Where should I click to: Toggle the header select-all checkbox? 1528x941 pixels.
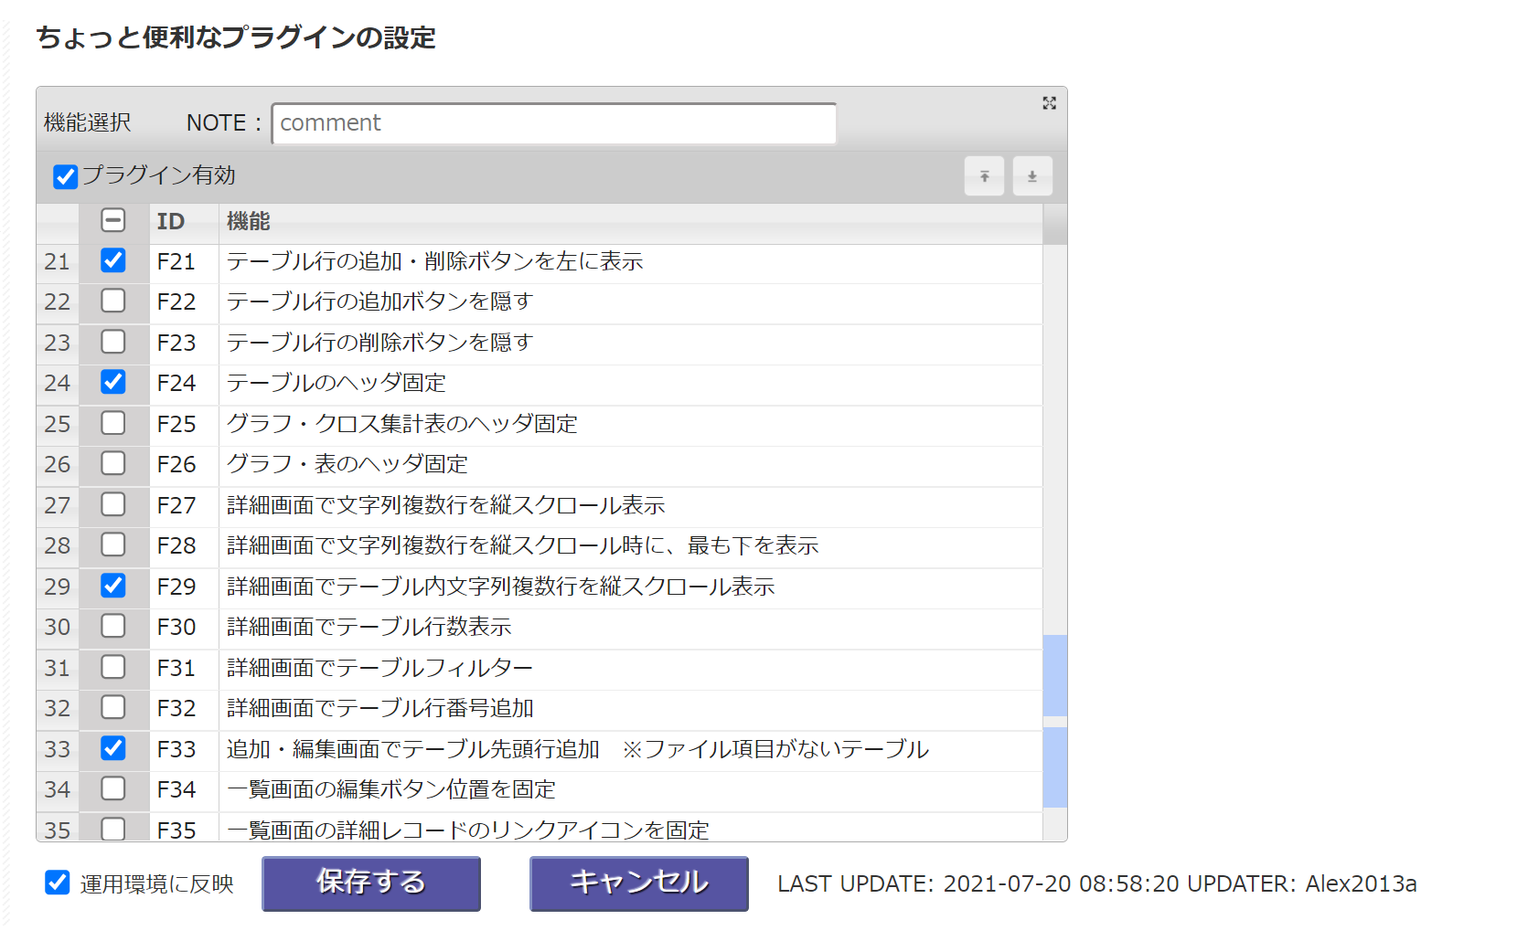tap(113, 220)
